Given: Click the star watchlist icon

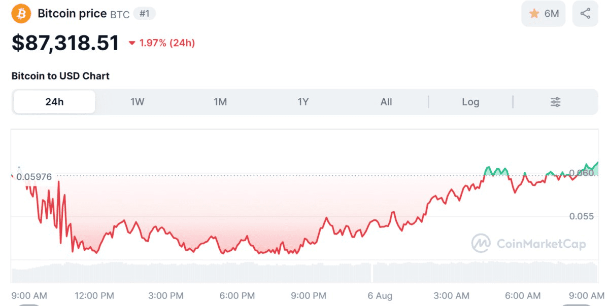Looking at the screenshot, I should [534, 14].
